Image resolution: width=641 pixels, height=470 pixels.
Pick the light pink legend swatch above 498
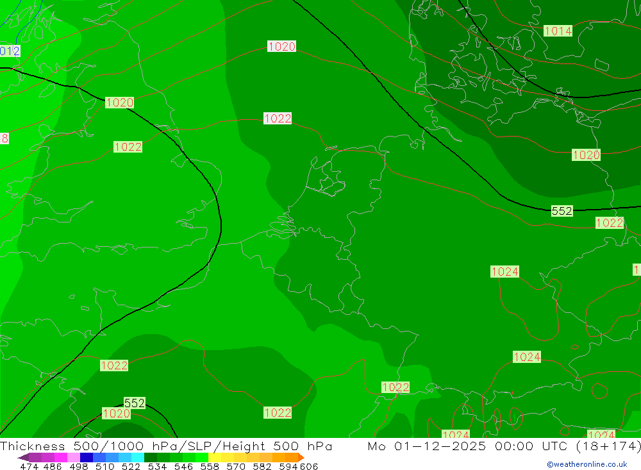[74, 457]
